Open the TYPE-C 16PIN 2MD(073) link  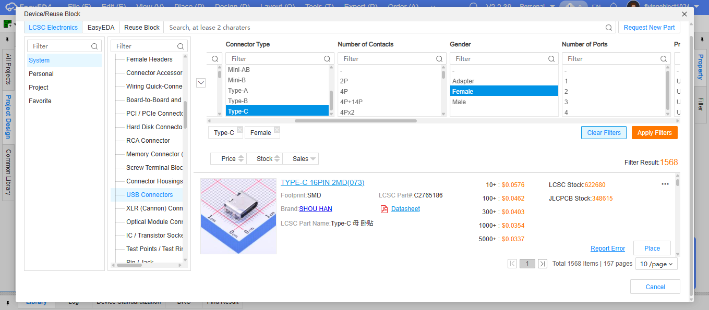click(x=322, y=182)
